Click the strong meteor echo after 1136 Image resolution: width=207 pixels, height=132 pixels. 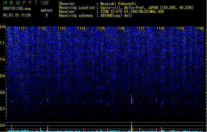(x=132, y=99)
